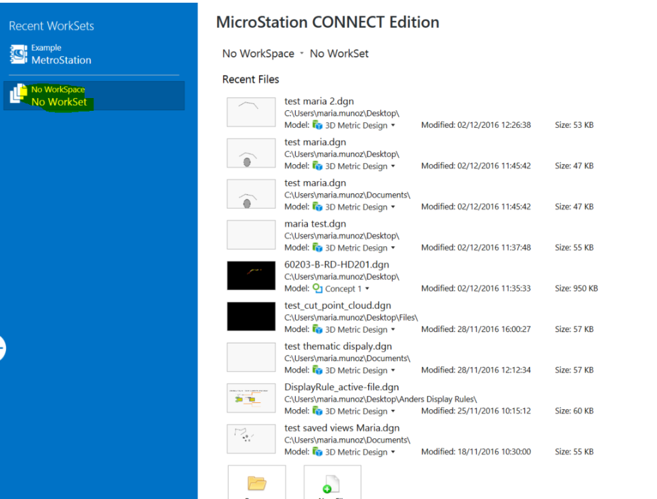The height and width of the screenshot is (499, 657).
Task: Open the file name DisplayRule_active-file.dgn
Action: pos(342,387)
